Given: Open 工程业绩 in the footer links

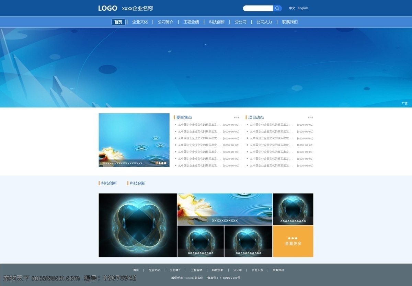Looking at the screenshot, I should coord(196,270).
